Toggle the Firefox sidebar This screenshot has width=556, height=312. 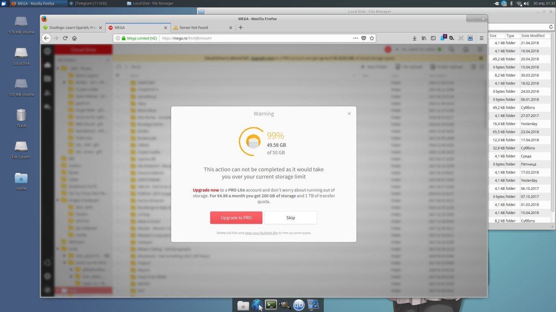click(433, 38)
